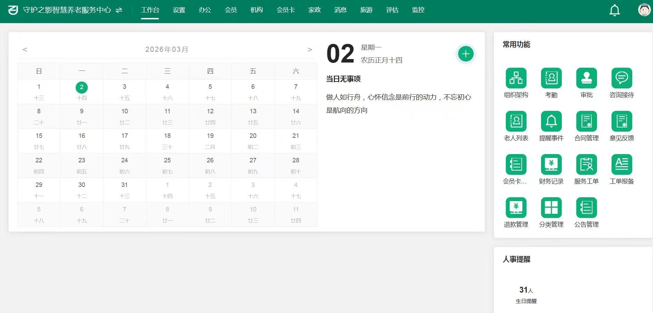Open the 考勤 attendance icon

pyautogui.click(x=551, y=78)
